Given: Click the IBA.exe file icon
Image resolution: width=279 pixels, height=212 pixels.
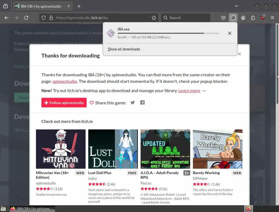Looking at the screenshot, I should pos(111,33).
